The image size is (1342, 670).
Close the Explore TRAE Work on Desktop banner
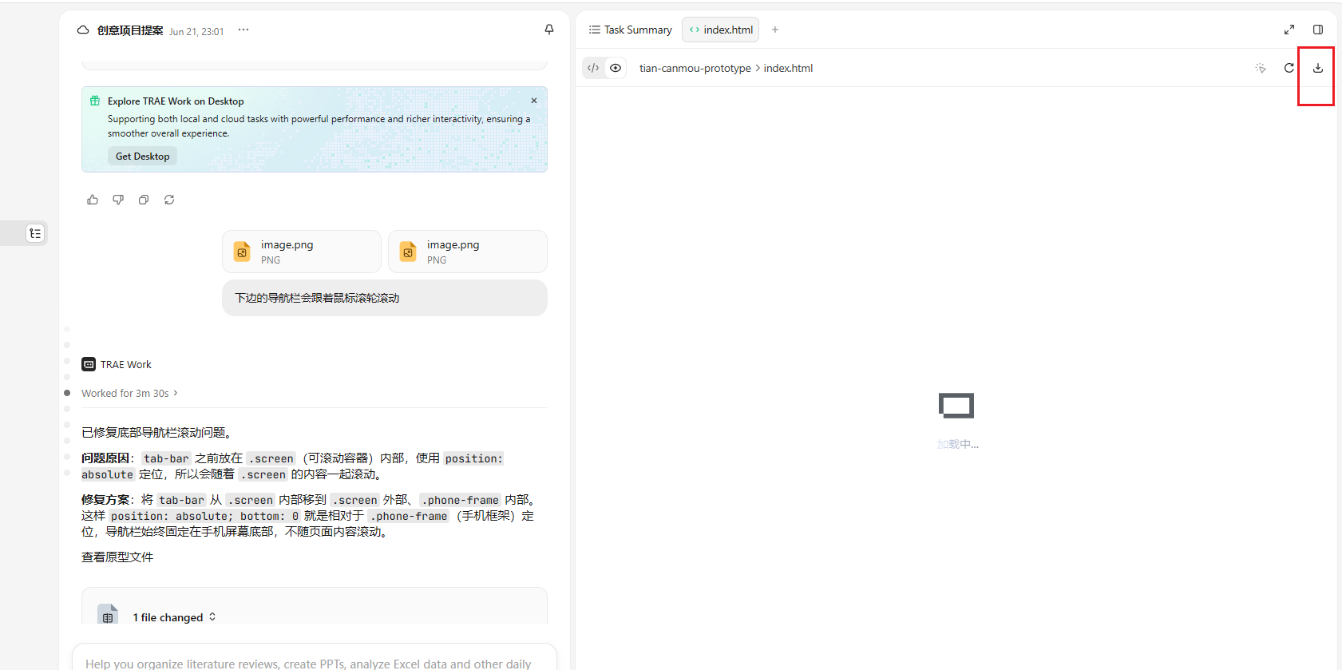[x=534, y=101]
